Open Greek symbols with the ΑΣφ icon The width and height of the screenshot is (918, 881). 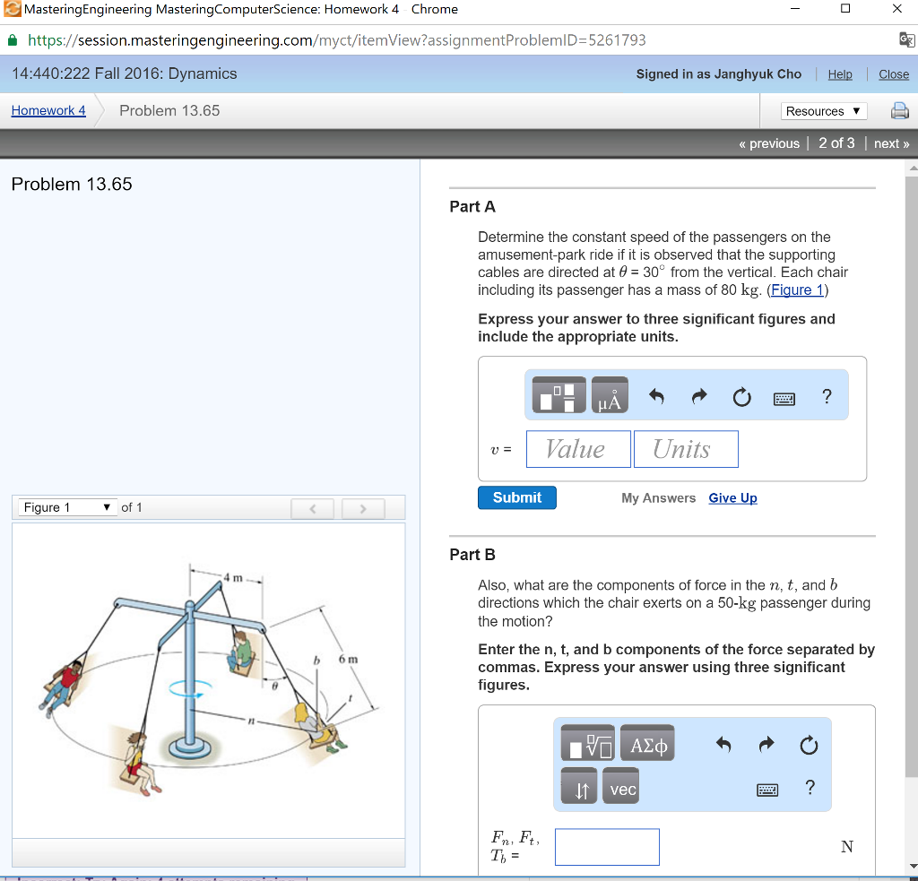pyautogui.click(x=646, y=743)
